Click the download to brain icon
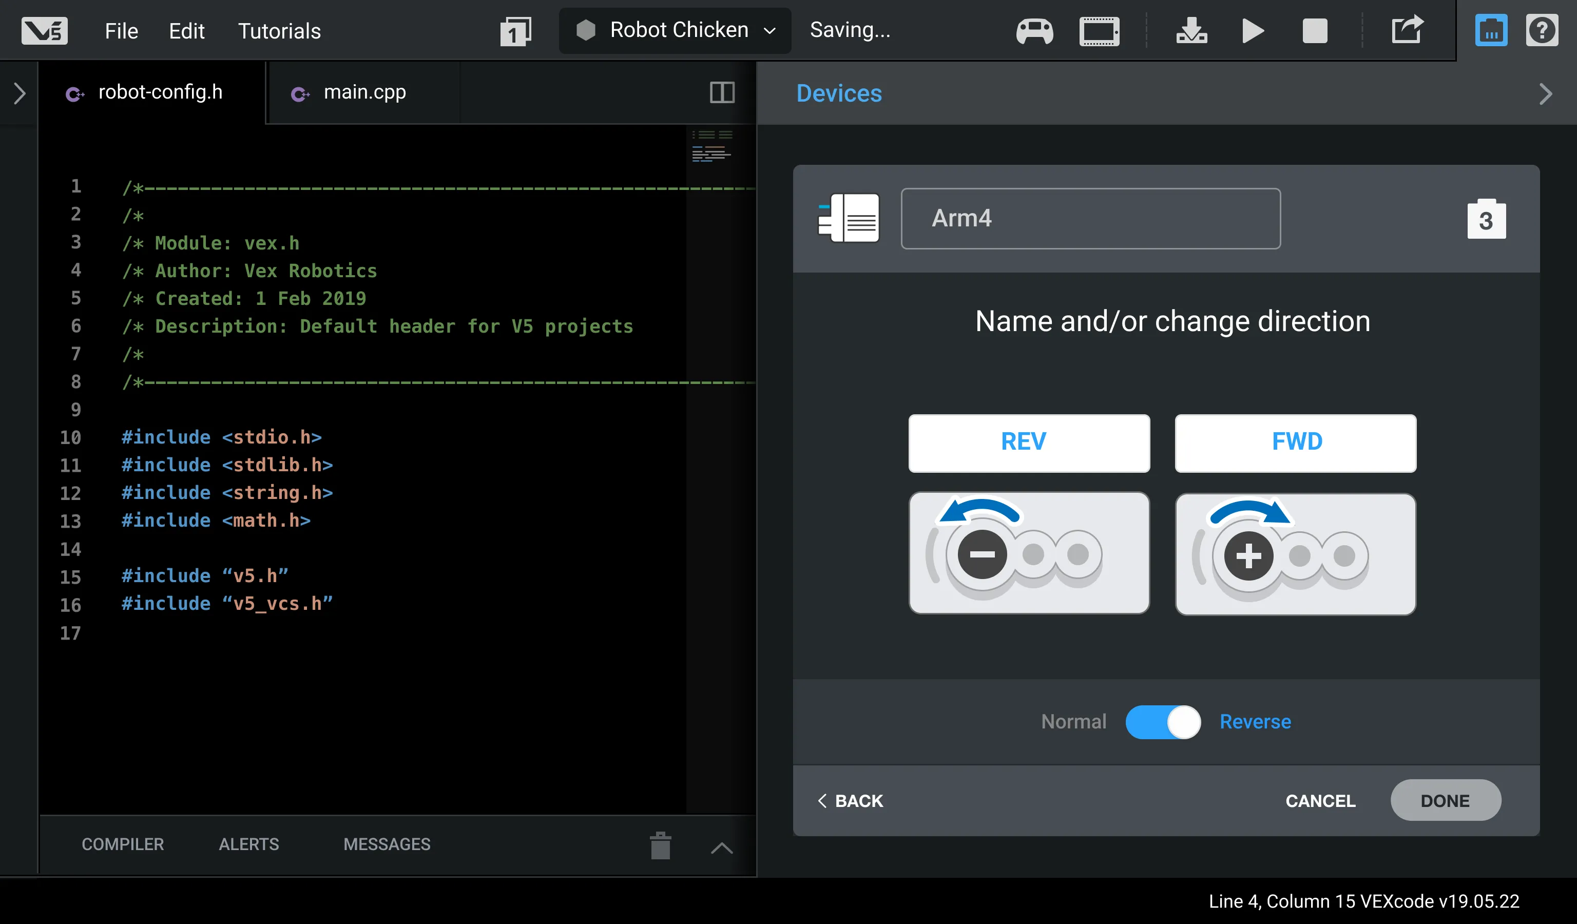 pyautogui.click(x=1191, y=31)
